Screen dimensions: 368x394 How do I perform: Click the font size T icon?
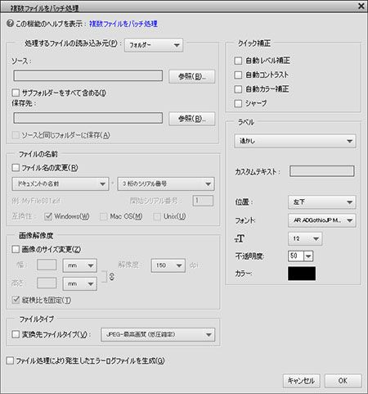(240, 238)
